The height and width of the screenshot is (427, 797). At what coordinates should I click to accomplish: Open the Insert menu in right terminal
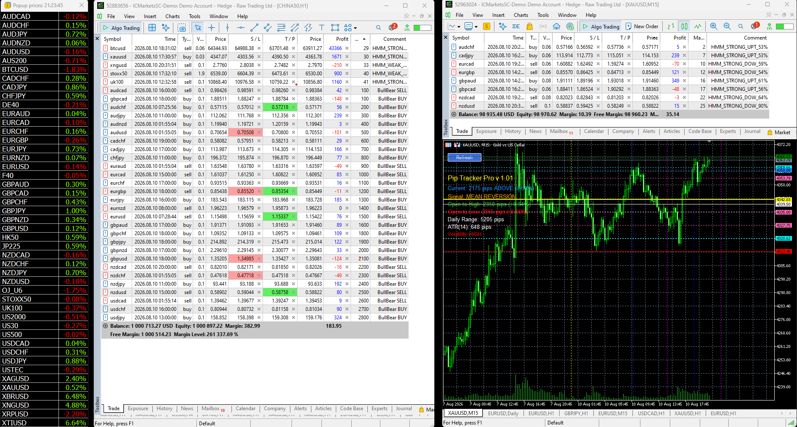[498, 15]
